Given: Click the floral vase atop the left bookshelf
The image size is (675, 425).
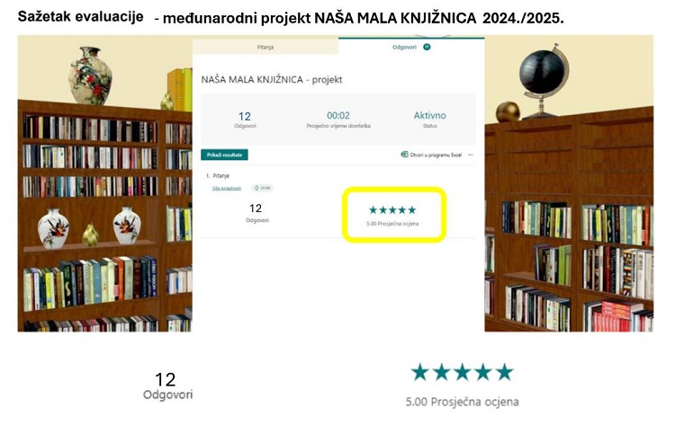Looking at the screenshot, I should pyautogui.click(x=90, y=75).
